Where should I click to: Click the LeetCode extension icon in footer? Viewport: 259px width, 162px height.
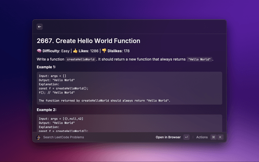38,137
